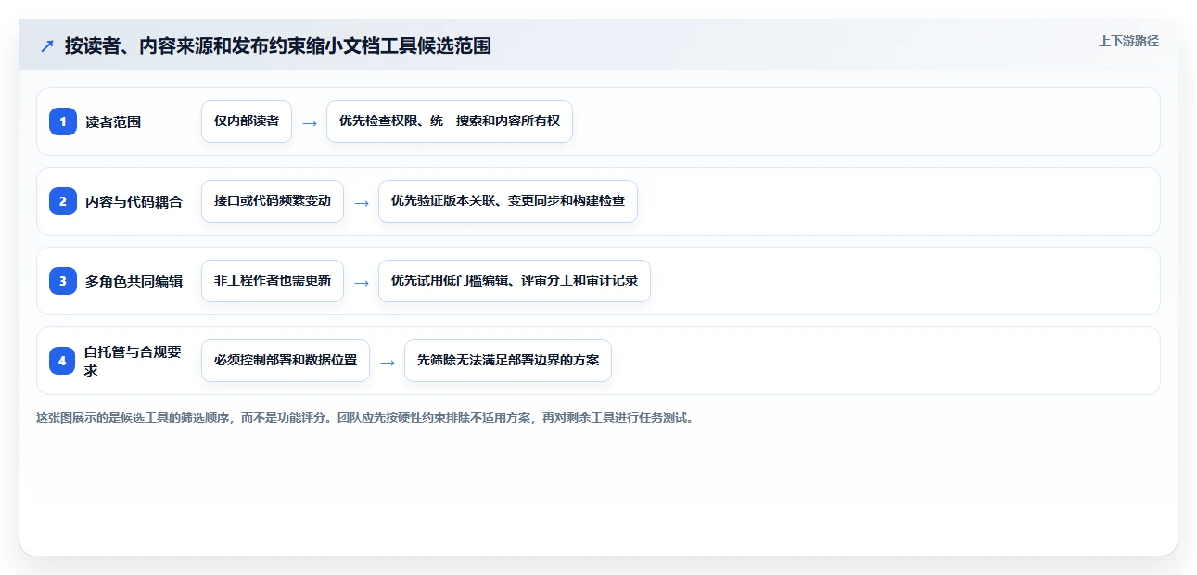This screenshot has height=575, width=1197.
Task: Click the 内容与代码耦合 label
Action: click(x=134, y=201)
